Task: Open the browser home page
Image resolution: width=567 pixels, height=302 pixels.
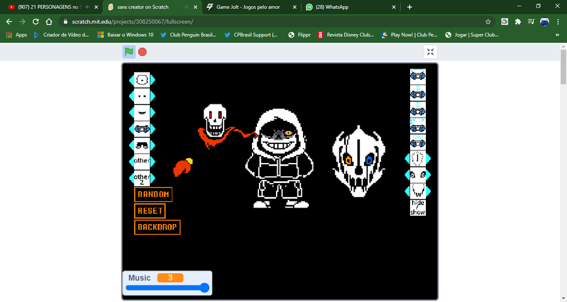Action: [x=49, y=21]
